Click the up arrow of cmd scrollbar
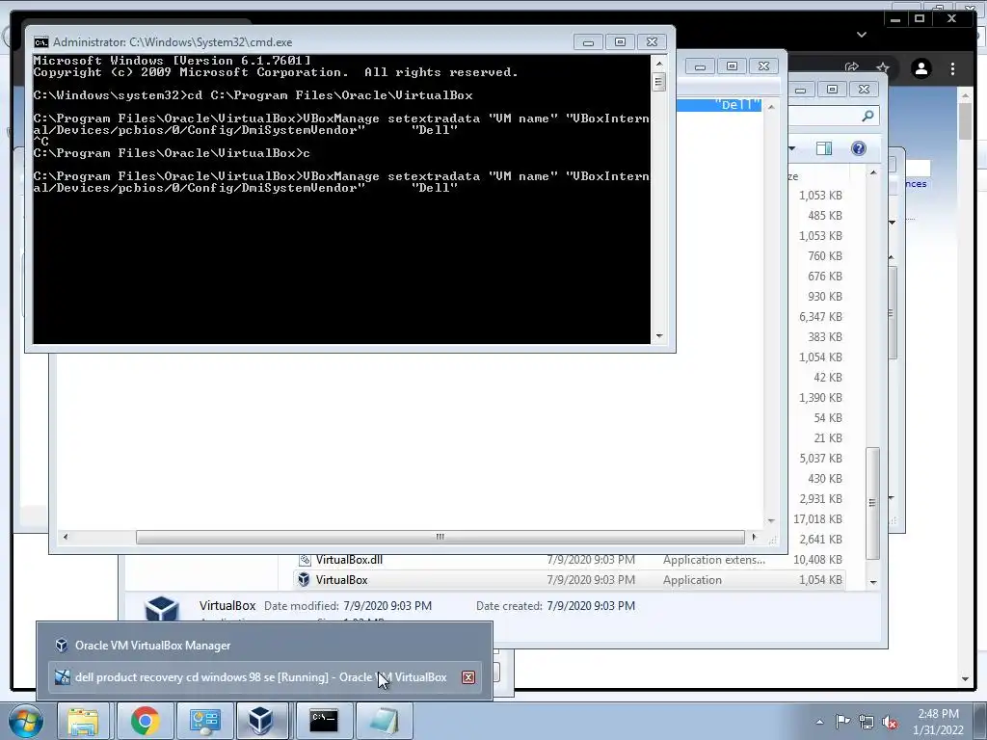The height and width of the screenshot is (740, 987). coord(659,64)
